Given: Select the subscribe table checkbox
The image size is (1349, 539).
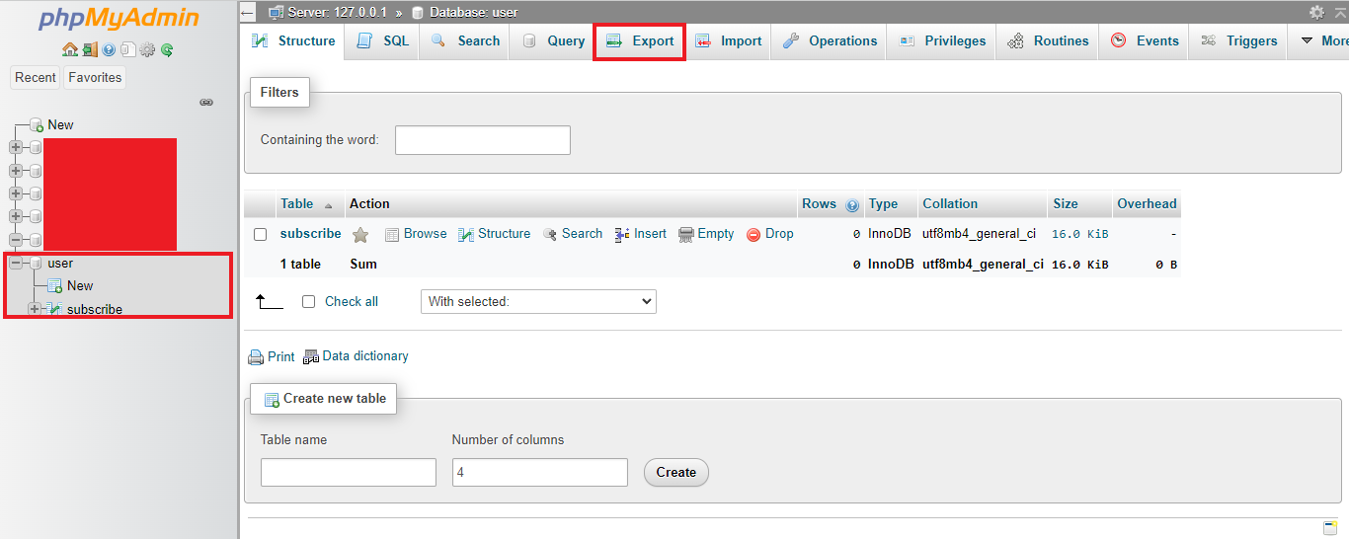Looking at the screenshot, I should point(261,235).
